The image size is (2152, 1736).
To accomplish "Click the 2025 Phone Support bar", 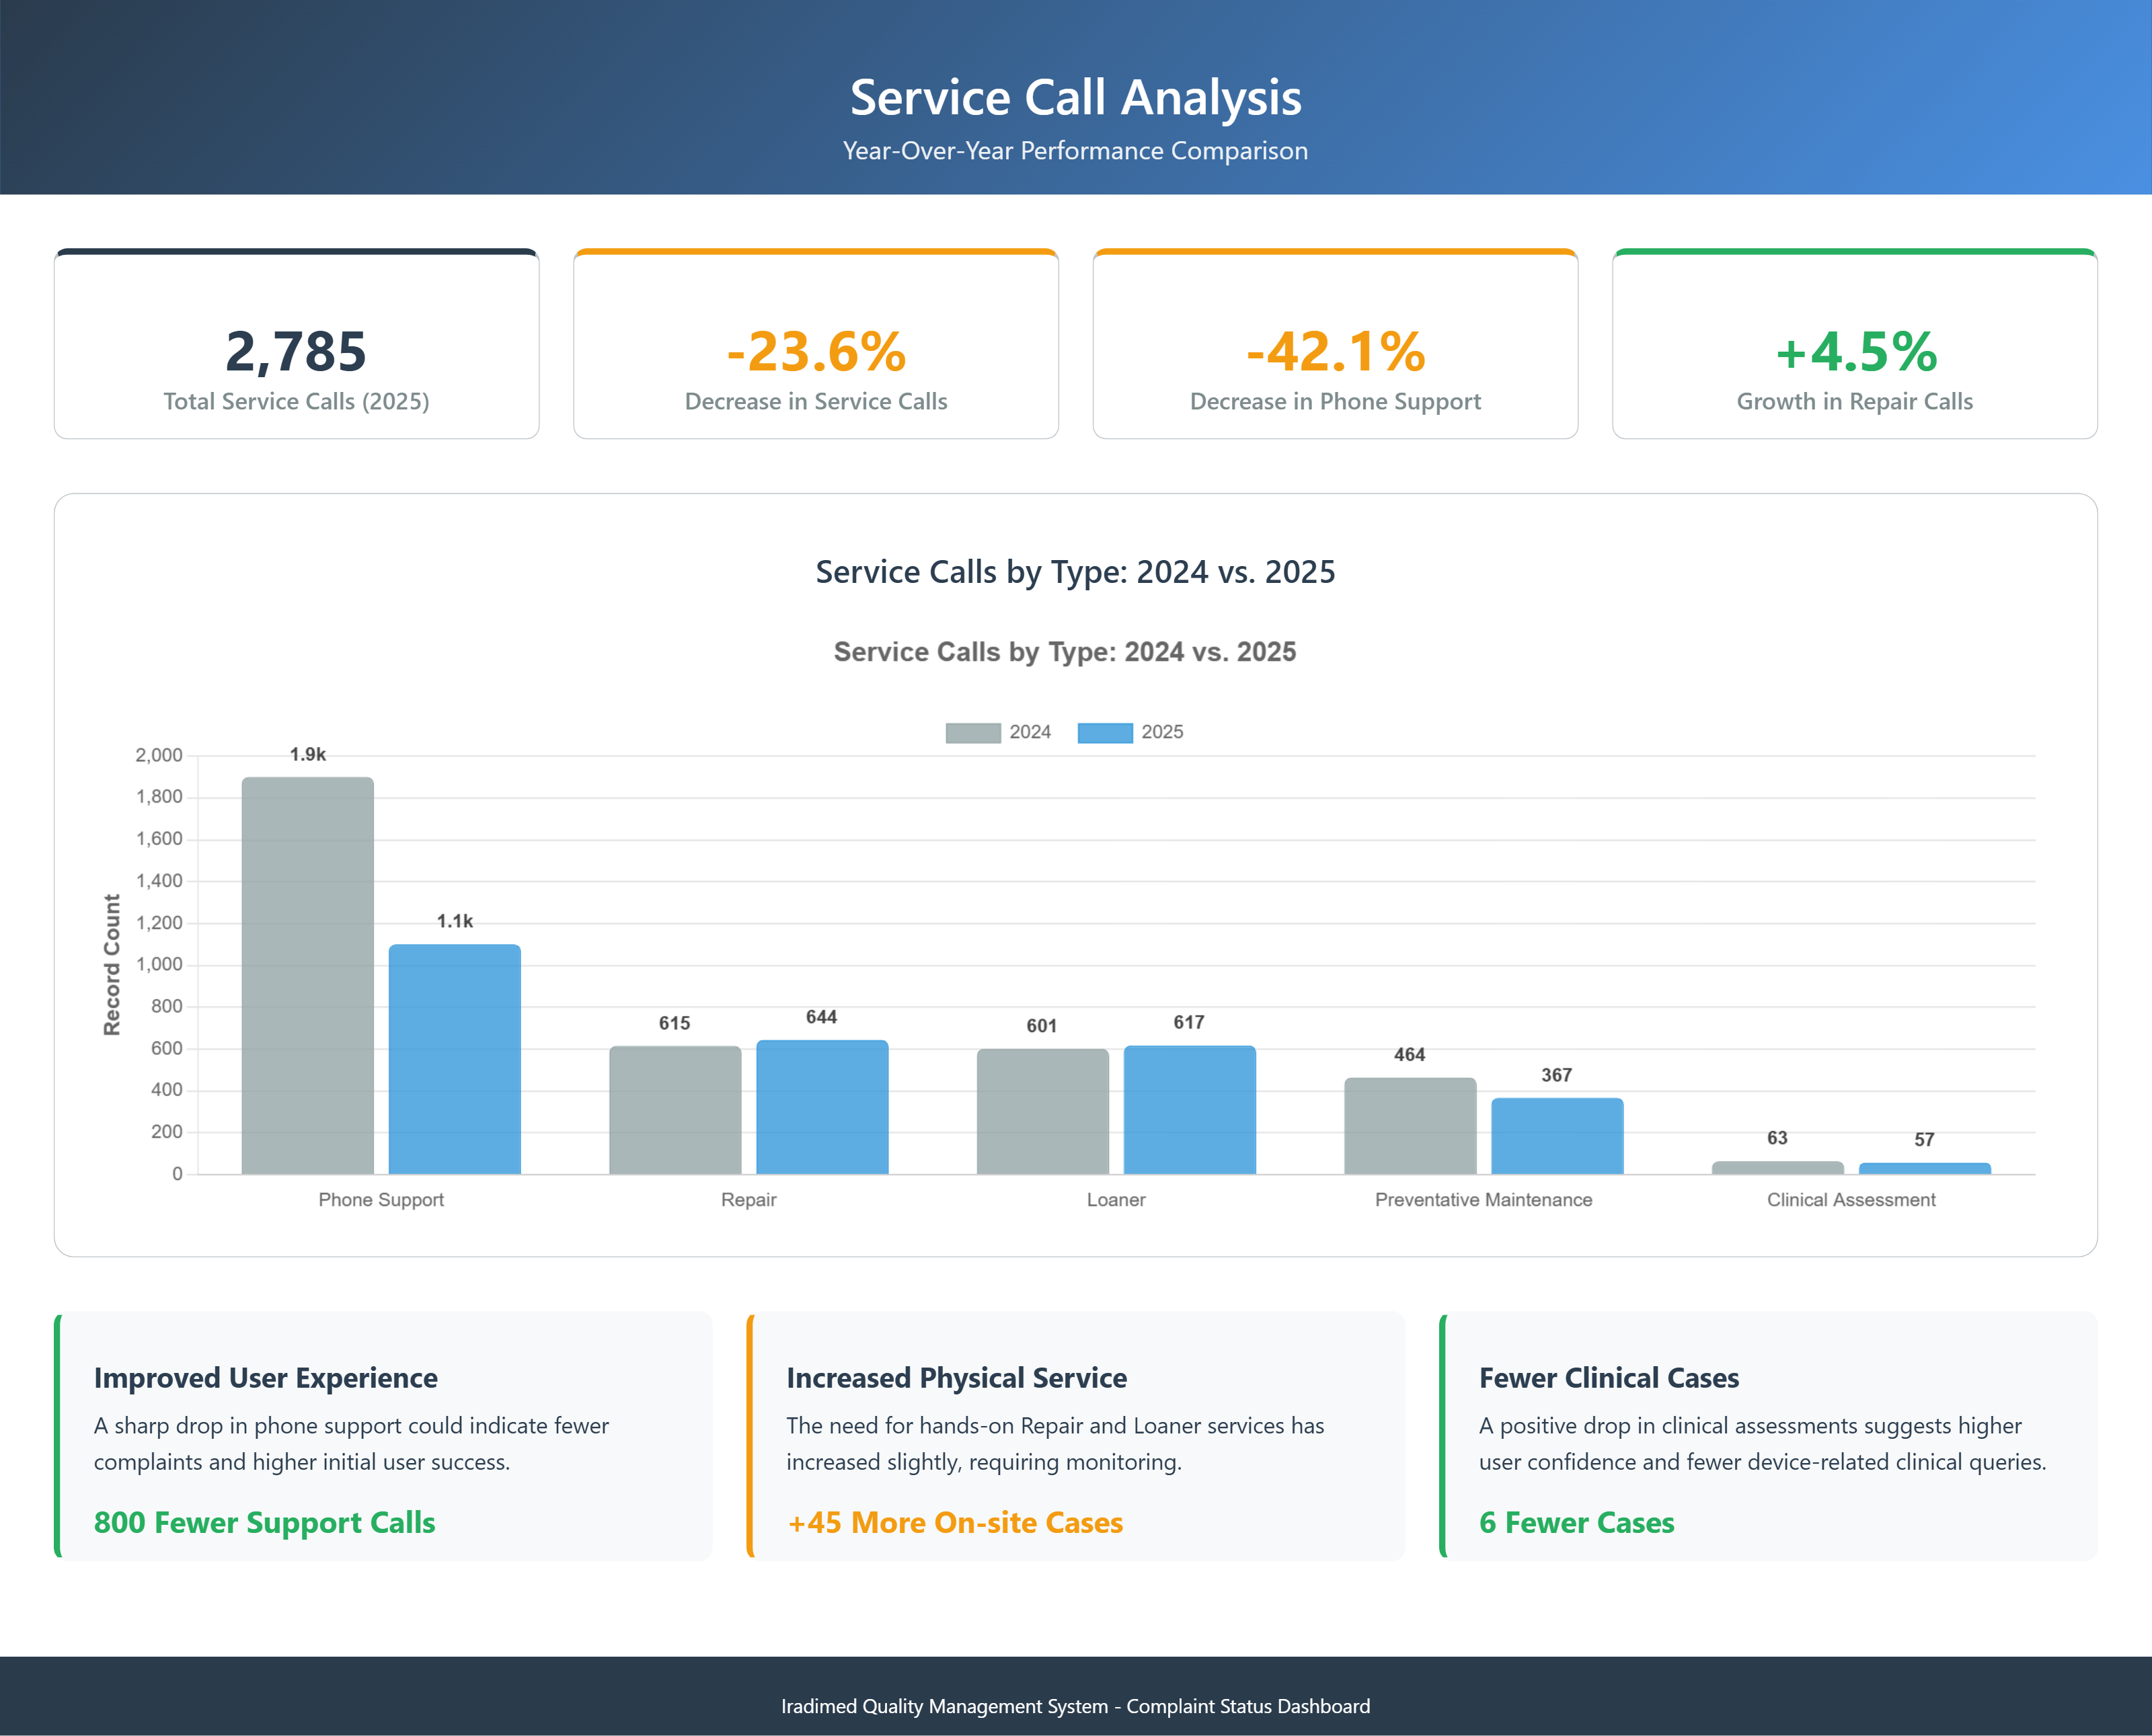I will (454, 1058).
